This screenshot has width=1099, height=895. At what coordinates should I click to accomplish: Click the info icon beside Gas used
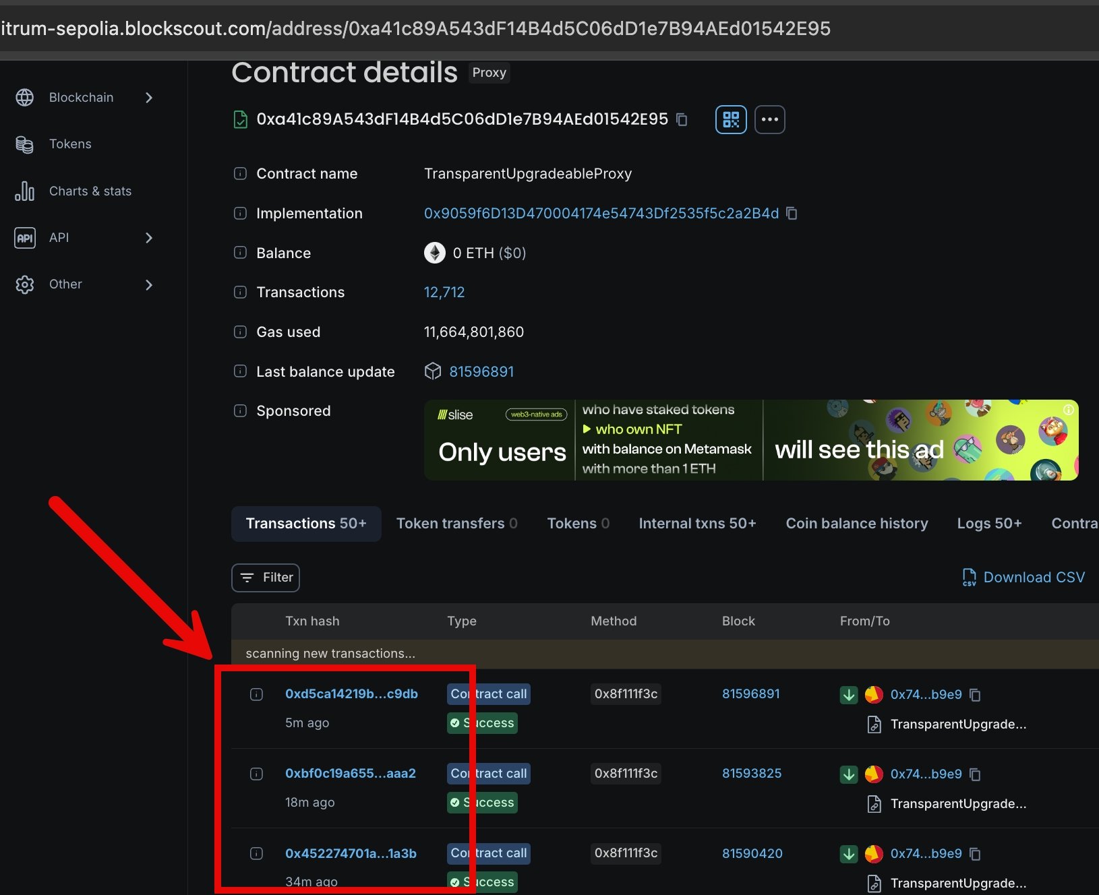tap(240, 332)
